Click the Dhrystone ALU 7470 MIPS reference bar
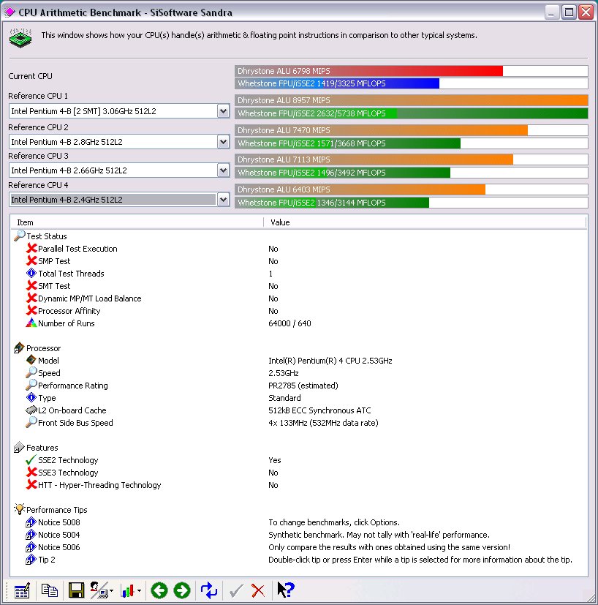 coord(412,130)
